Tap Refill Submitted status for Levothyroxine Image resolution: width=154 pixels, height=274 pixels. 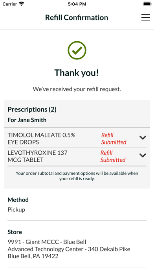click(x=113, y=156)
